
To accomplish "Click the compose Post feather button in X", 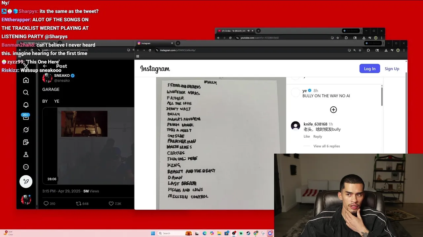I will coord(26,181).
